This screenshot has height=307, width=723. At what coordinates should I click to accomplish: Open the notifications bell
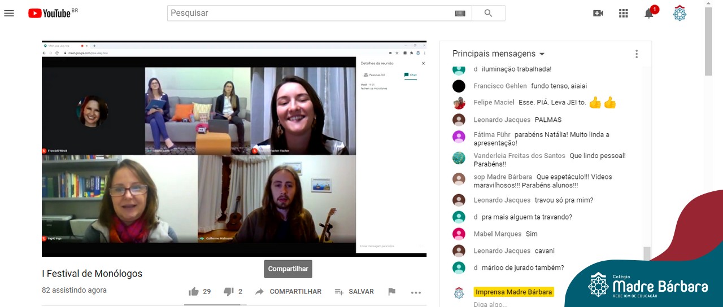click(649, 14)
